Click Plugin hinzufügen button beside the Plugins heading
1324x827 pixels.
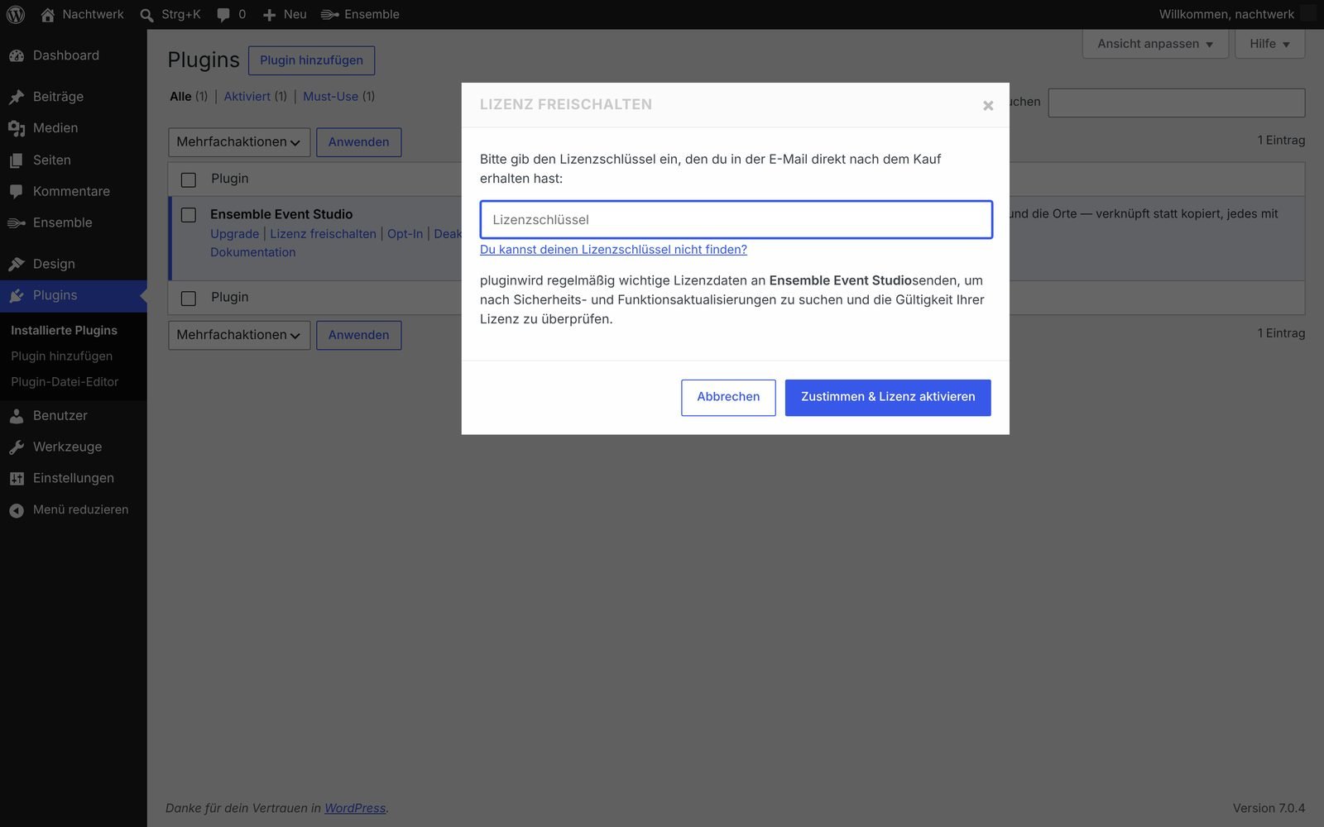(x=311, y=60)
